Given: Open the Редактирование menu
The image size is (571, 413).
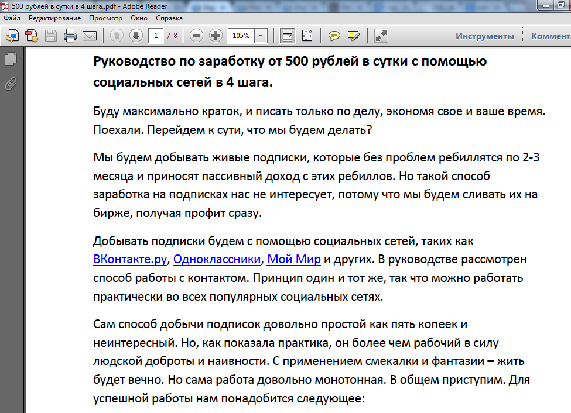Looking at the screenshot, I should point(54,18).
